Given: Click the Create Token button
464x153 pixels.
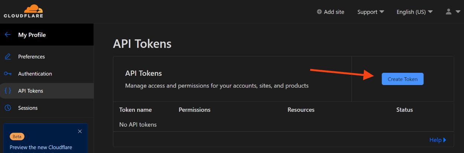Looking at the screenshot, I should point(403,79).
